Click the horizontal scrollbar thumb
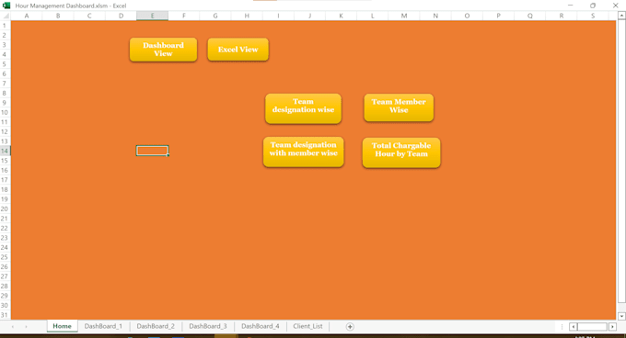 (x=592, y=326)
